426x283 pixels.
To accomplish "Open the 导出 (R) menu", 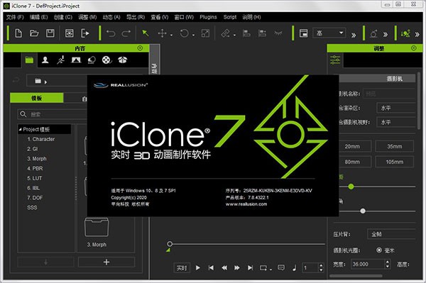I will pyautogui.click(x=136, y=17).
